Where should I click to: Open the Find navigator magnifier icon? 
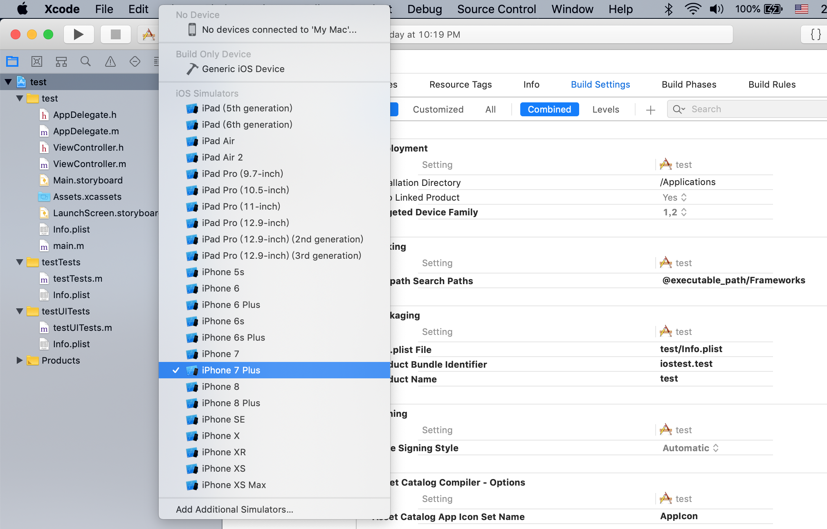coord(85,61)
